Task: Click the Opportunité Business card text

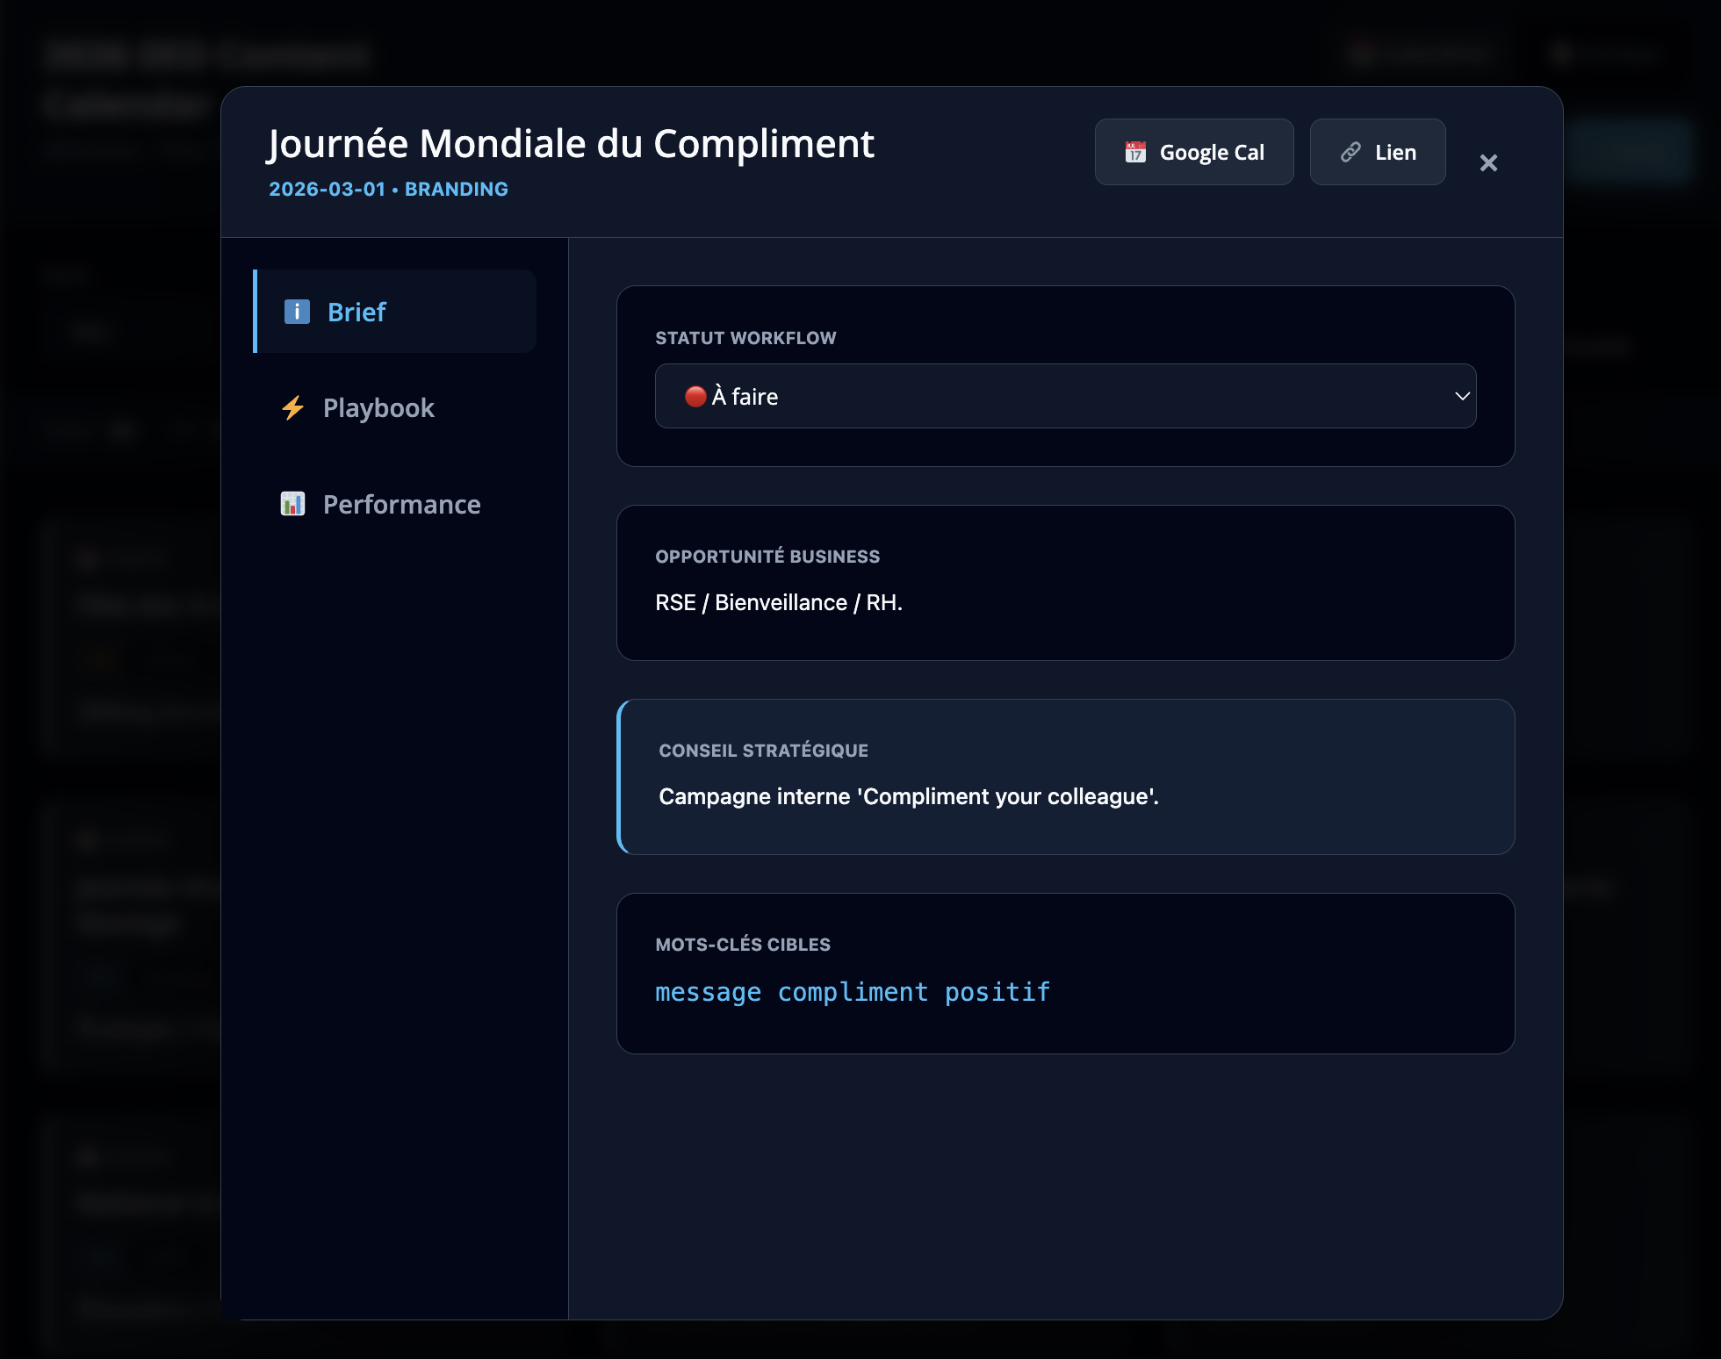Action: pyautogui.click(x=778, y=603)
